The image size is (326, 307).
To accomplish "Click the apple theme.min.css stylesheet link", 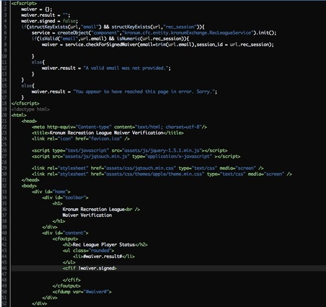I will point(162,174).
